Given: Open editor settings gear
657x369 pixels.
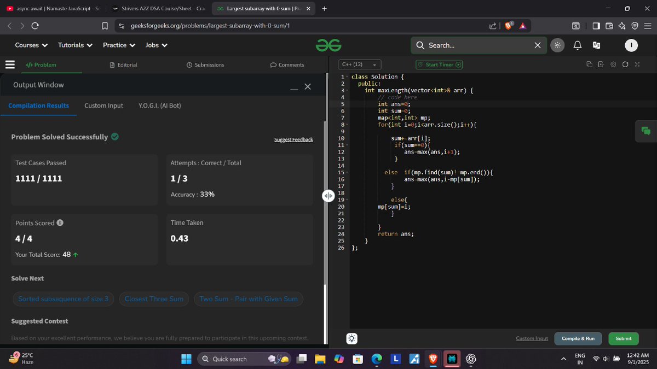Looking at the screenshot, I should point(613,65).
